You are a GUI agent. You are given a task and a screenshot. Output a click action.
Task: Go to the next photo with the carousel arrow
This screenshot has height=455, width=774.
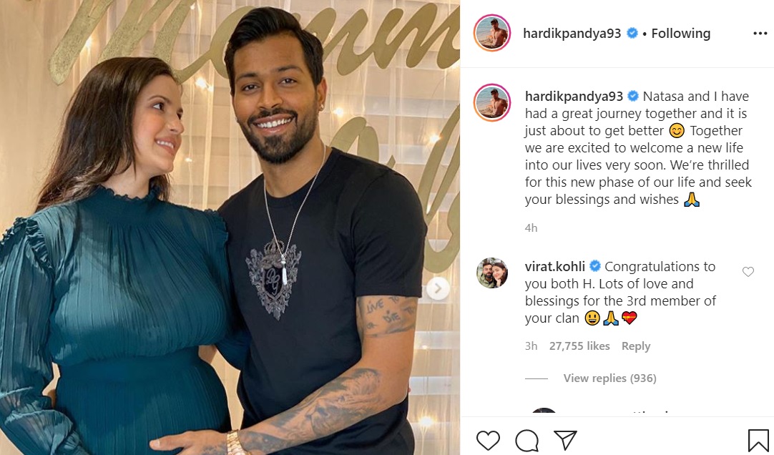coord(437,288)
